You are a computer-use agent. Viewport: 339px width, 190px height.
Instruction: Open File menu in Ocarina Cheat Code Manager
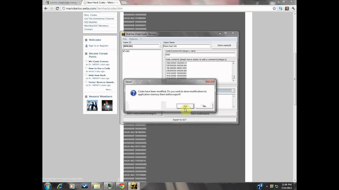(125, 39)
